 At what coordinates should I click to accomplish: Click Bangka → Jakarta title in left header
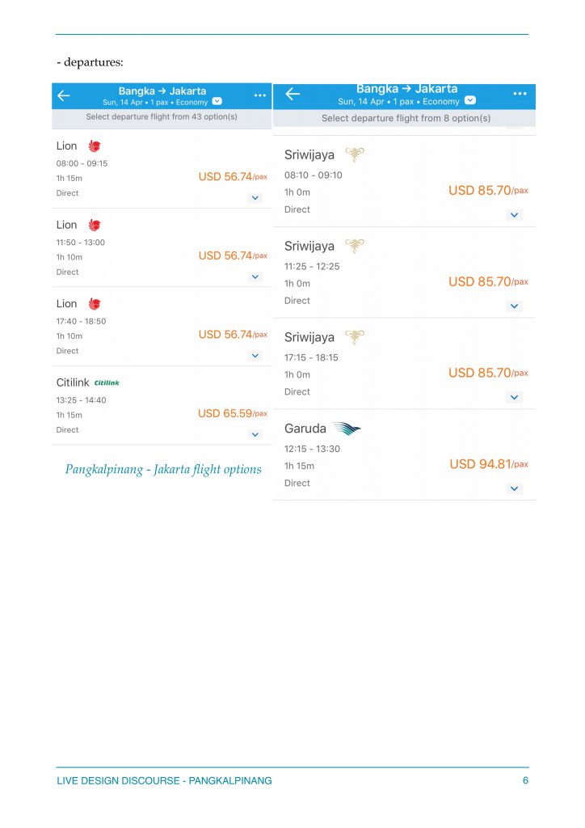click(162, 91)
